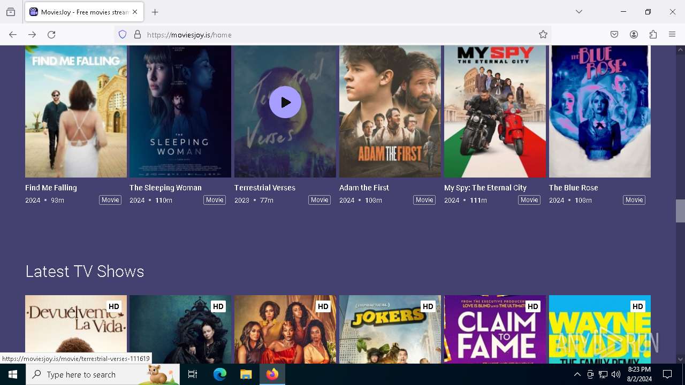Open Task View on the taskbar
Screen dimensions: 685x385
193,374
